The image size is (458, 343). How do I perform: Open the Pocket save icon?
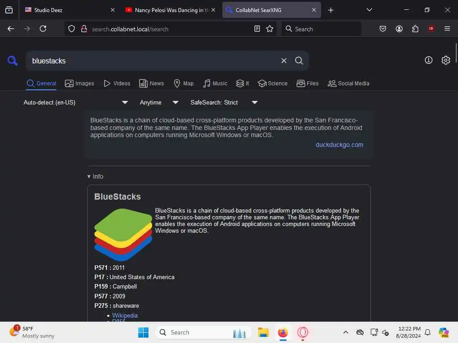pyautogui.click(x=383, y=29)
